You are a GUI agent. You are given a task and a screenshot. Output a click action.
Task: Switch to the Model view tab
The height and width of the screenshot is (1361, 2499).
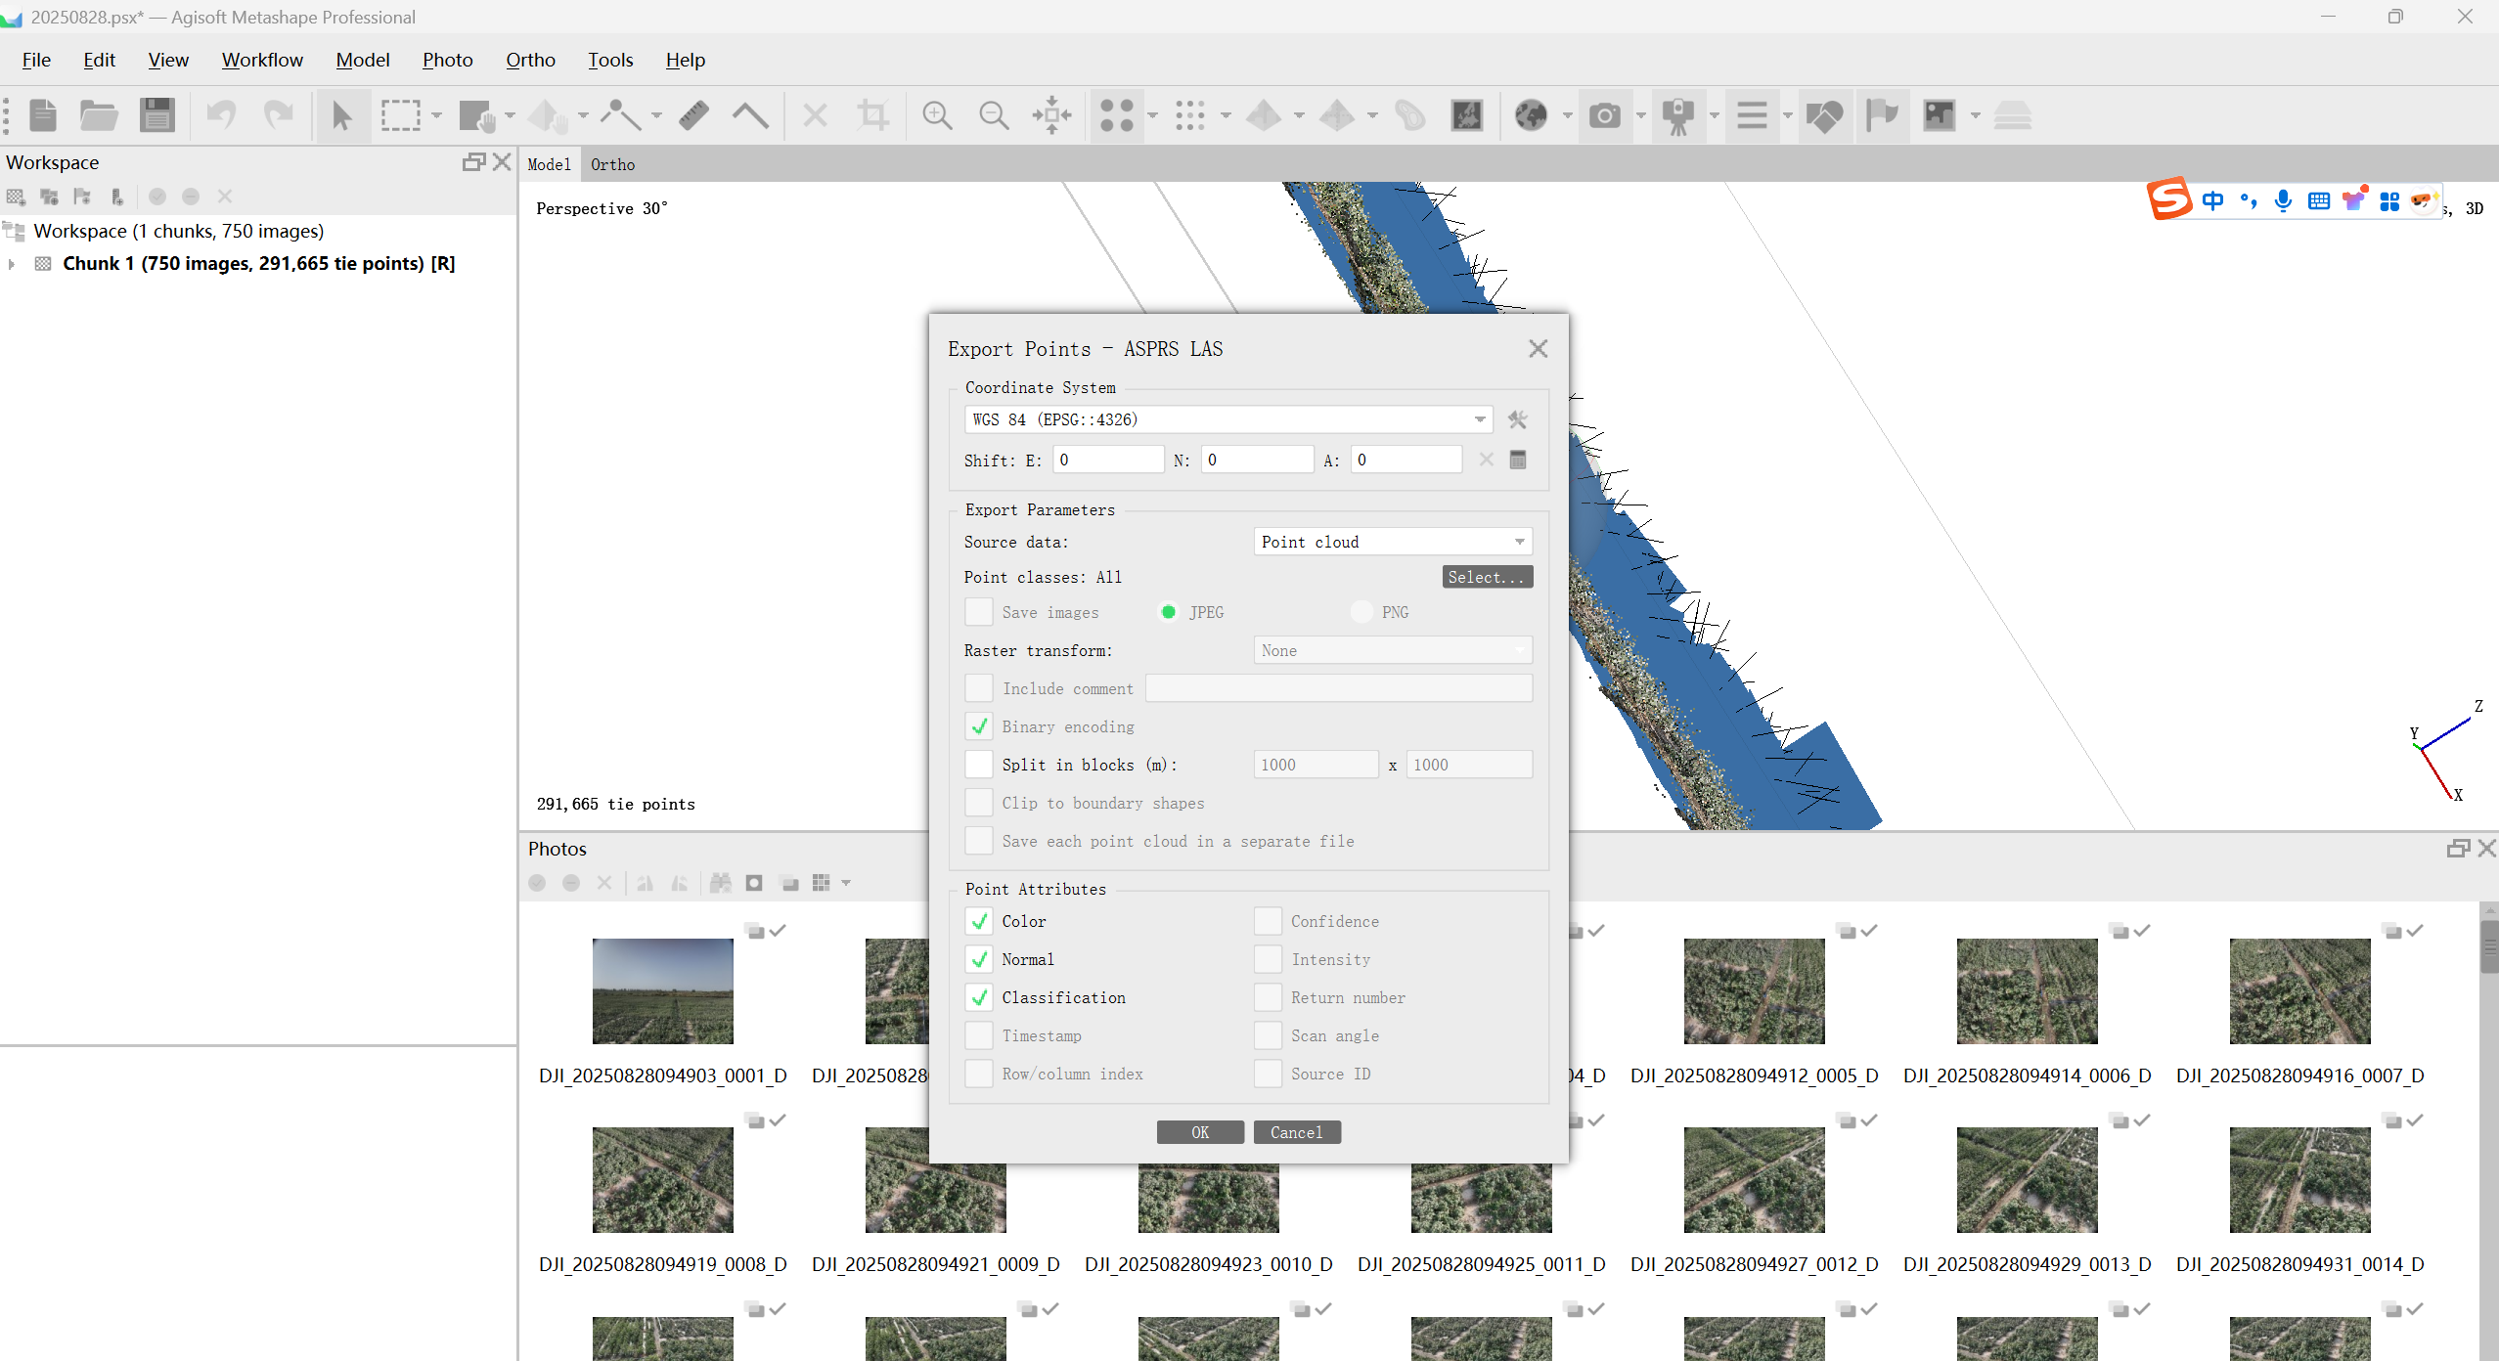coord(549,164)
